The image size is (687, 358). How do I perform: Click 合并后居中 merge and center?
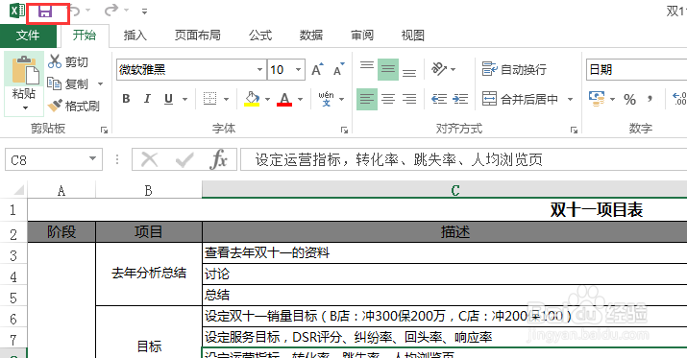[521, 100]
